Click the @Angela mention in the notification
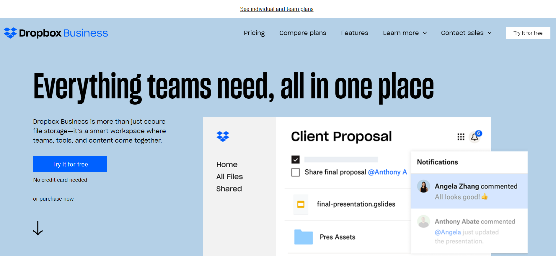556x256 pixels. click(x=448, y=232)
